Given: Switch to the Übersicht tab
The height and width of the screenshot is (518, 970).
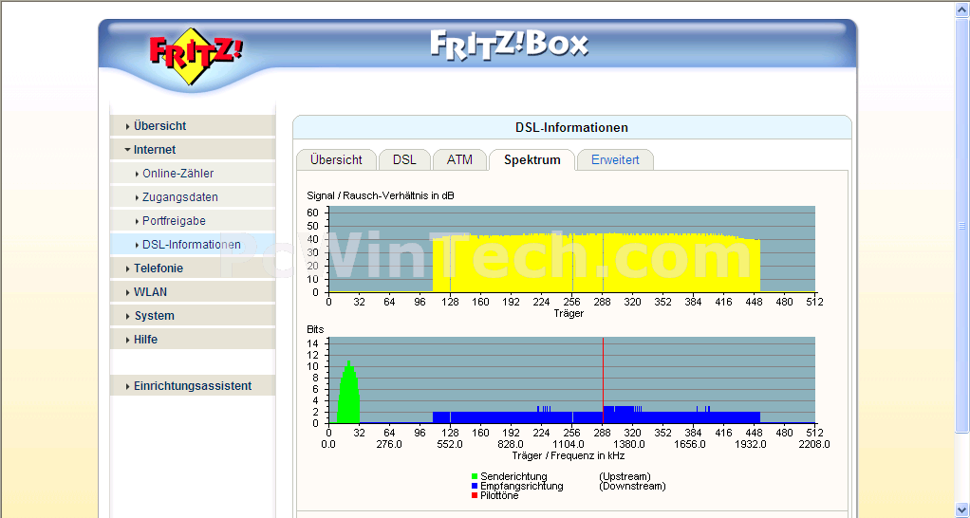Looking at the screenshot, I should coord(337,159).
